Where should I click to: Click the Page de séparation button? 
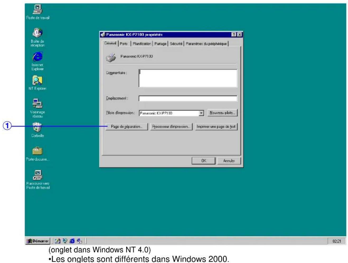point(127,127)
